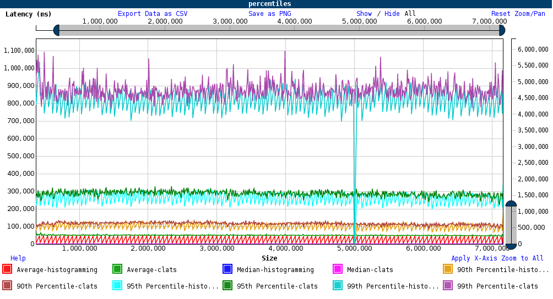Toggle the Average-clats green legend swatch
Viewport: 553px width, 299px height.
(x=117, y=269)
